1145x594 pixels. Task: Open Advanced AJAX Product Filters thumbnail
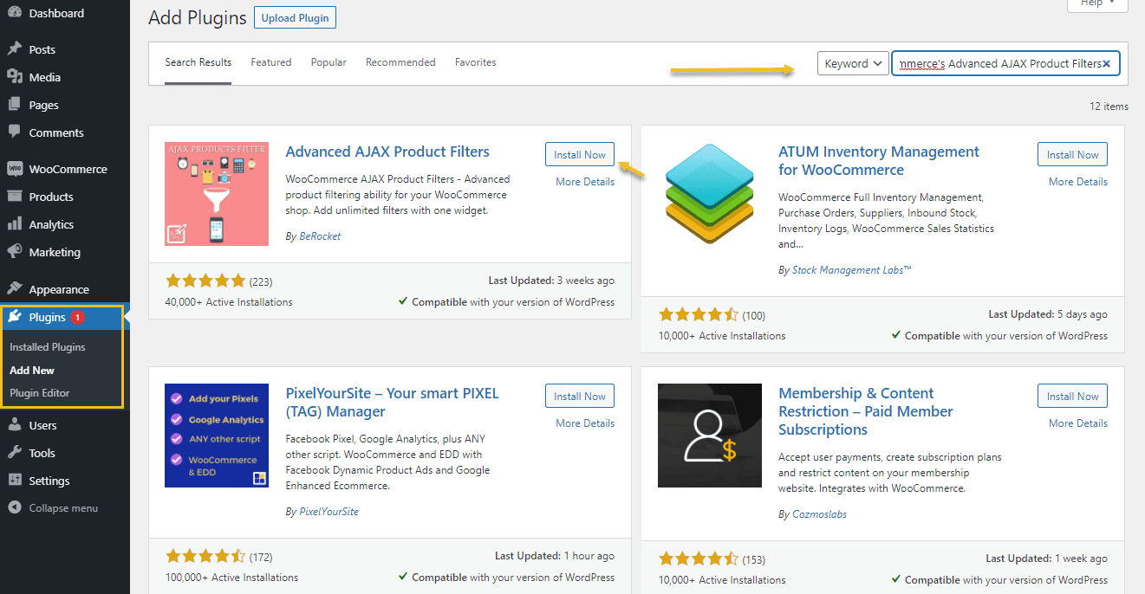point(217,194)
